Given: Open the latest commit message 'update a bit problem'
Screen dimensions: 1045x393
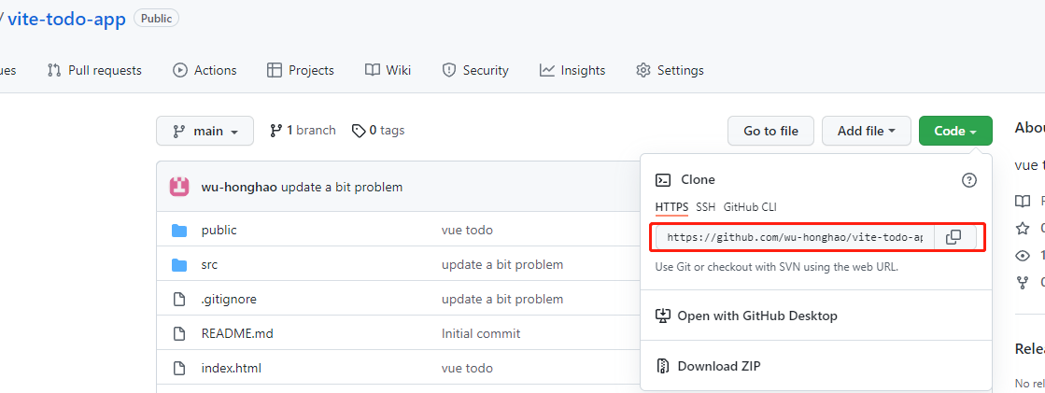Looking at the screenshot, I should (342, 188).
